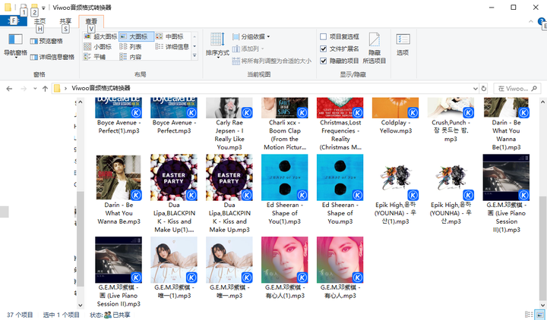Select large icons layout

click(136, 36)
